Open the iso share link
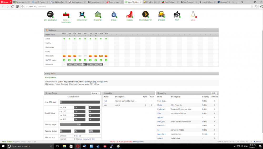This screenshot has width=263, height=149. click(158, 130)
